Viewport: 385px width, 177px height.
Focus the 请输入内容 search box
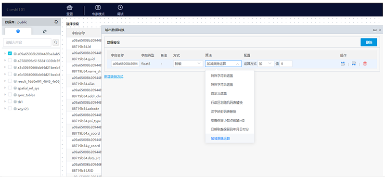pos(27,42)
